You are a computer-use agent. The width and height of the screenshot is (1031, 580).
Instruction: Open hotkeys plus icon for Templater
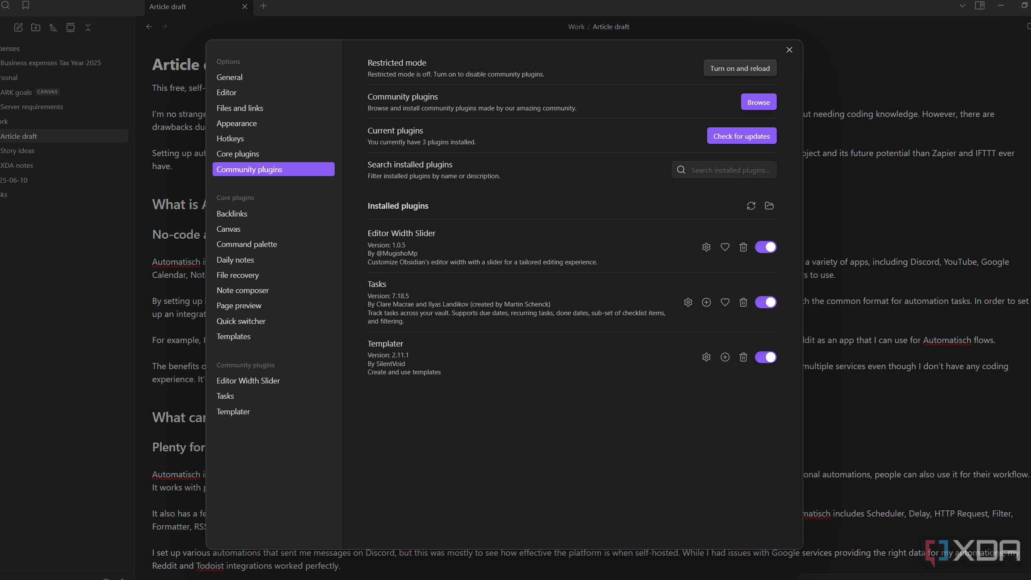725,357
